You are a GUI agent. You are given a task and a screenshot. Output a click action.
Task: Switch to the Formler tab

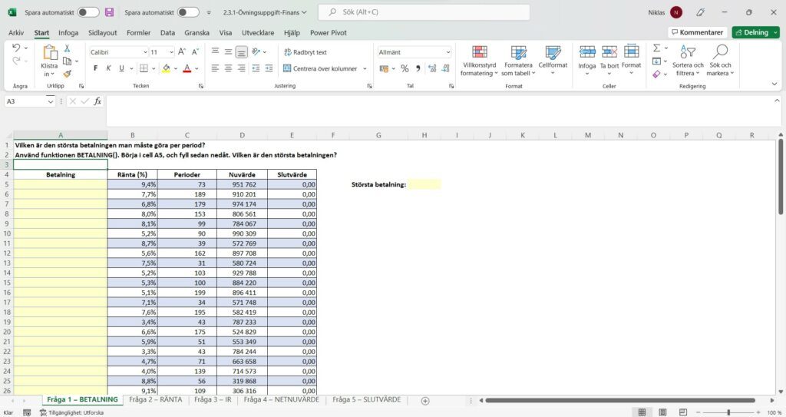(138, 32)
